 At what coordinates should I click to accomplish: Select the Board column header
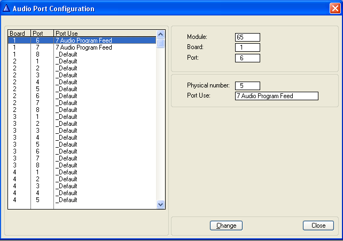[x=19, y=34]
